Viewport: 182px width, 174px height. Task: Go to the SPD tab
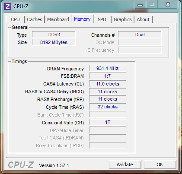[102, 19]
